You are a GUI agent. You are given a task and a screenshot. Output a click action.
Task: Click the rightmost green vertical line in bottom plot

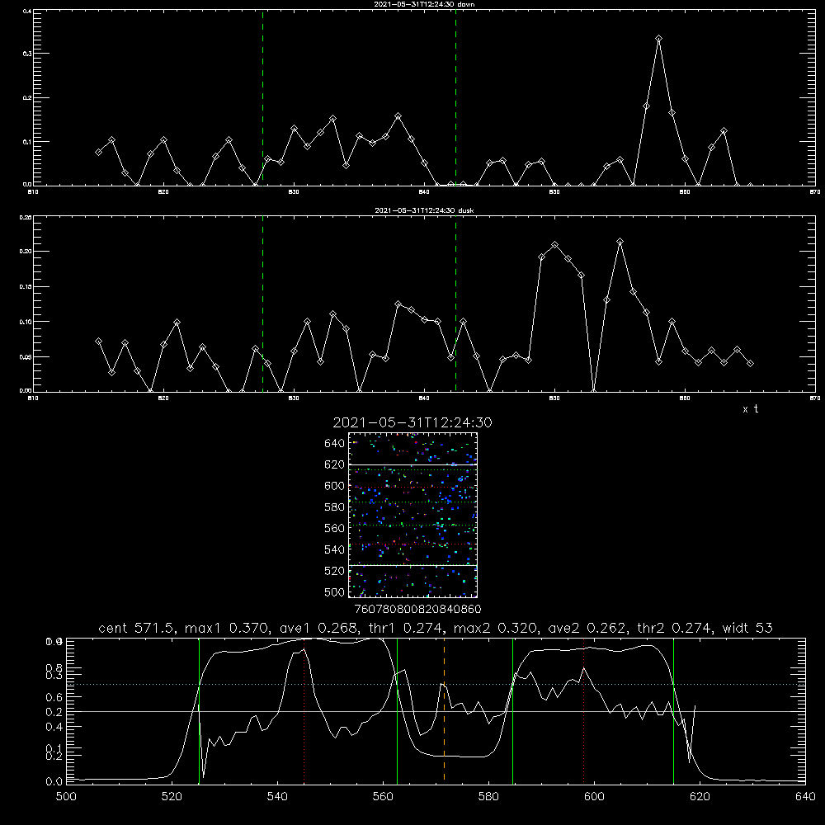point(673,711)
